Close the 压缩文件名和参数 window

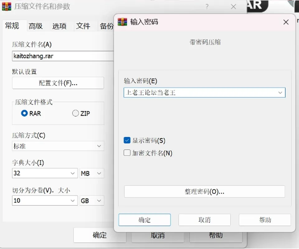[x=233, y=7]
